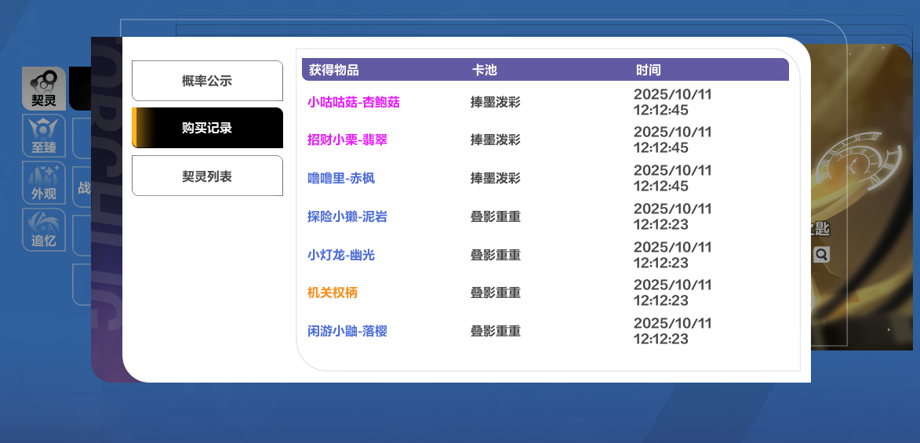The width and height of the screenshot is (920, 443).
Task: Select the 购买记录 tab
Action: pyautogui.click(x=207, y=128)
